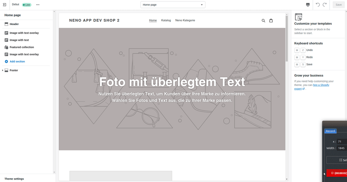
Task: Click the shopping bag cart icon
Action: pos(271,20)
